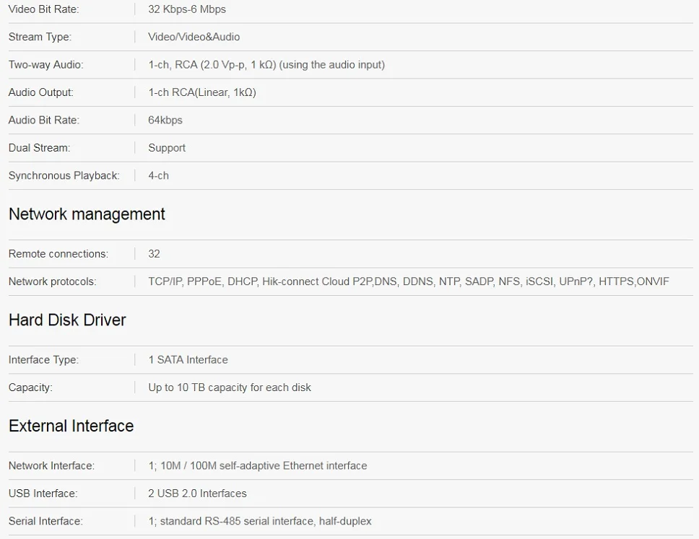Click '1; 10M / 100M self-adaptive Ethernet interface'
The image size is (699, 539).
[258, 465]
